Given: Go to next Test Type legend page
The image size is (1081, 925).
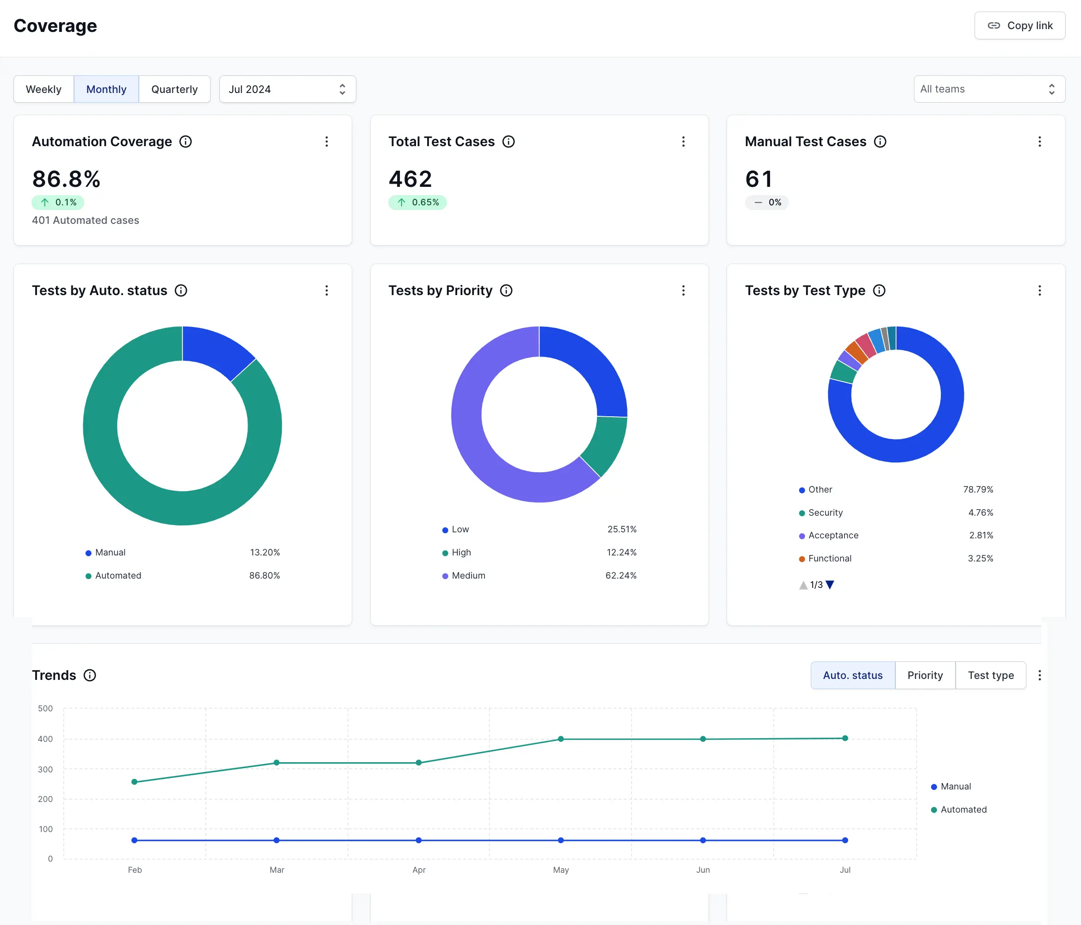Looking at the screenshot, I should 830,585.
